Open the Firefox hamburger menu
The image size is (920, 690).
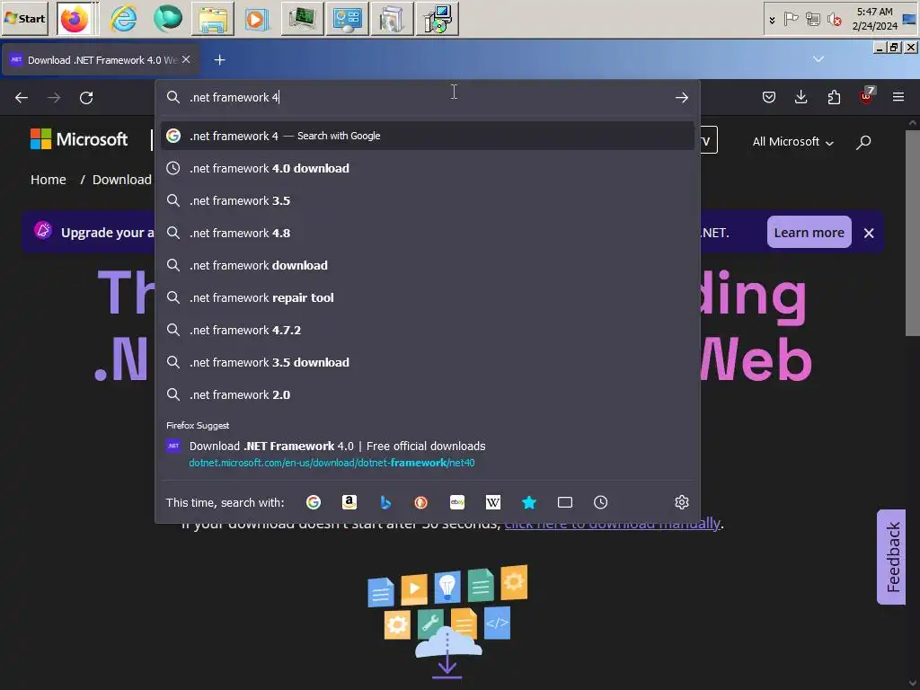pyautogui.click(x=898, y=97)
